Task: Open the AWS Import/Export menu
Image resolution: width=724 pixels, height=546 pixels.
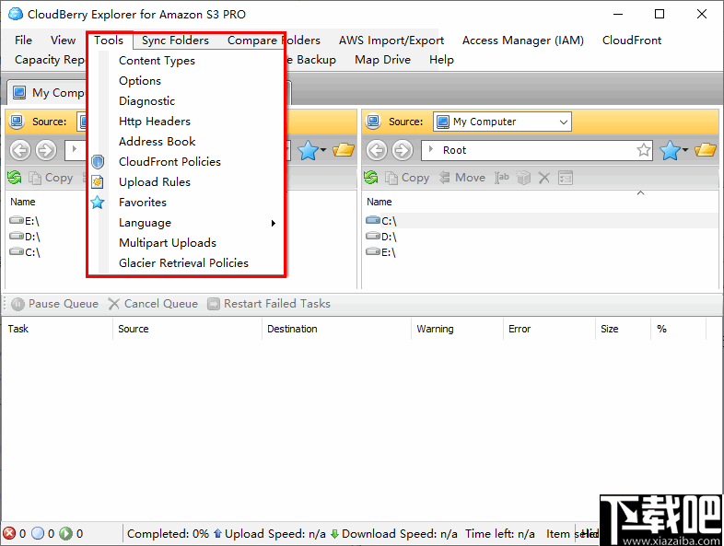Action: [391, 41]
